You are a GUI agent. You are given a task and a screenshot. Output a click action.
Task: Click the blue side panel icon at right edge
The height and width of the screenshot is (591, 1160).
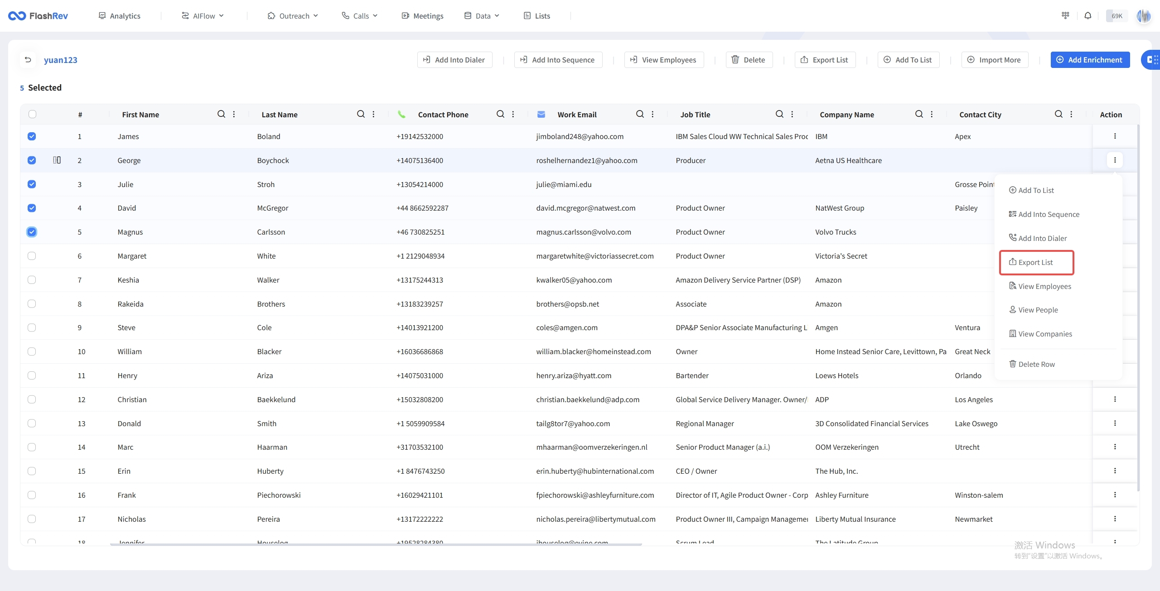tap(1151, 59)
